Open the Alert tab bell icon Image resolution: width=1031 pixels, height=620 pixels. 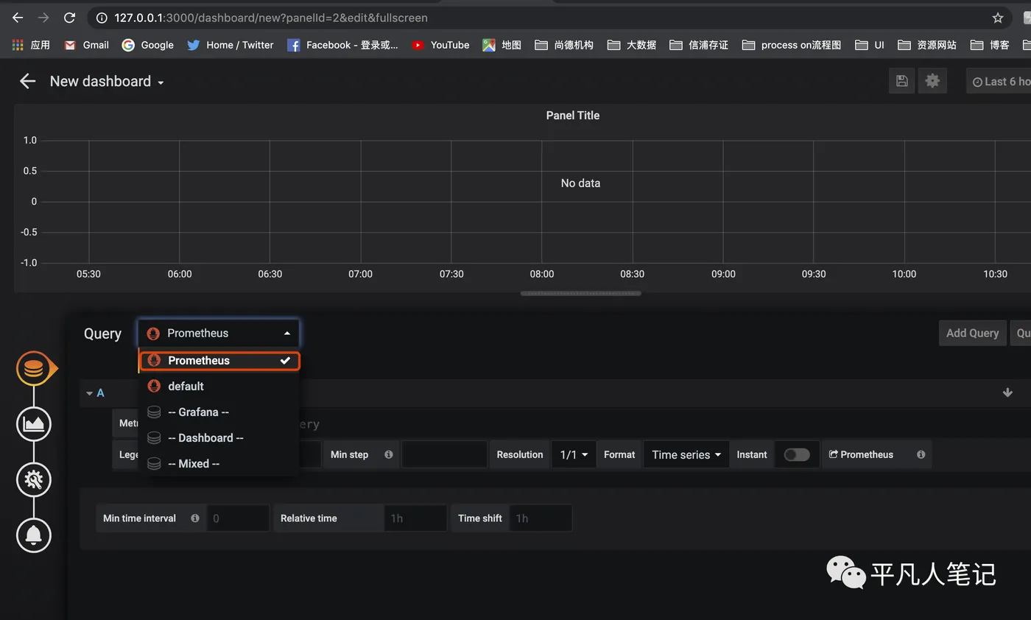coord(34,535)
